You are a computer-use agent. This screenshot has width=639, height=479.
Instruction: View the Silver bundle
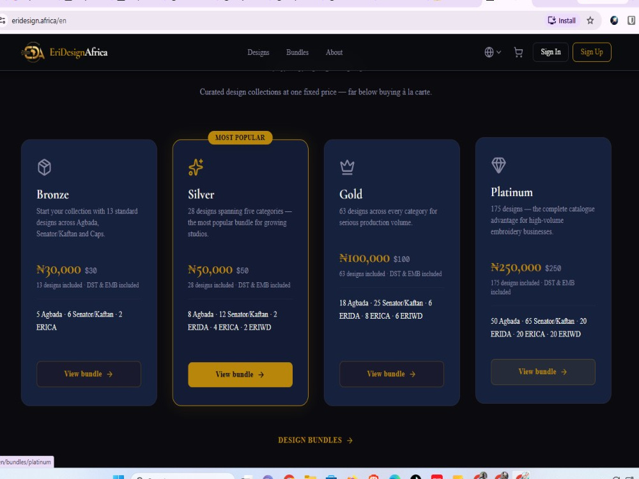pyautogui.click(x=240, y=374)
